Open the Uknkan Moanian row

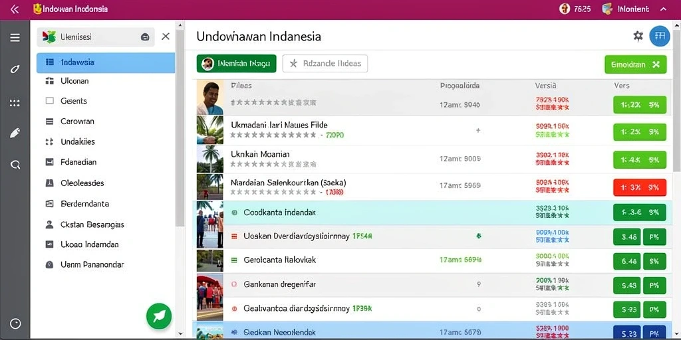(432, 159)
